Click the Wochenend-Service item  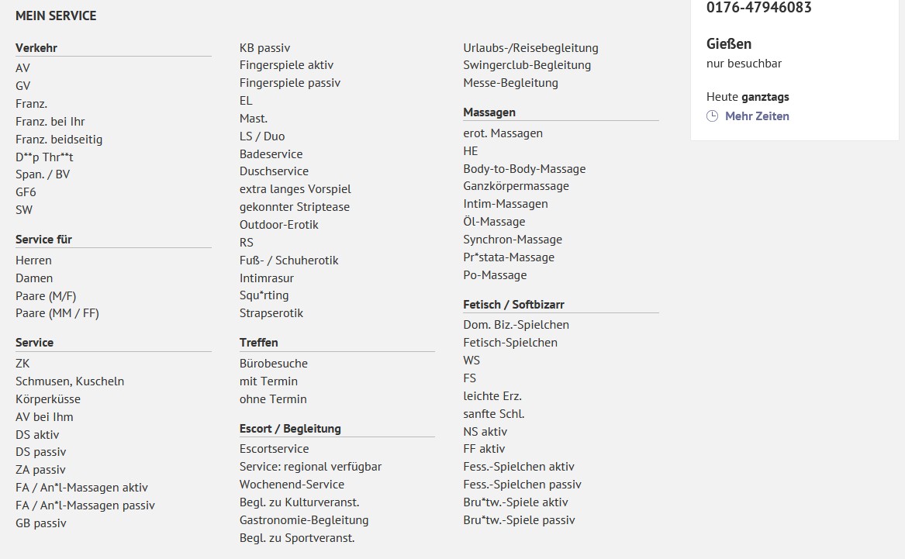click(292, 485)
